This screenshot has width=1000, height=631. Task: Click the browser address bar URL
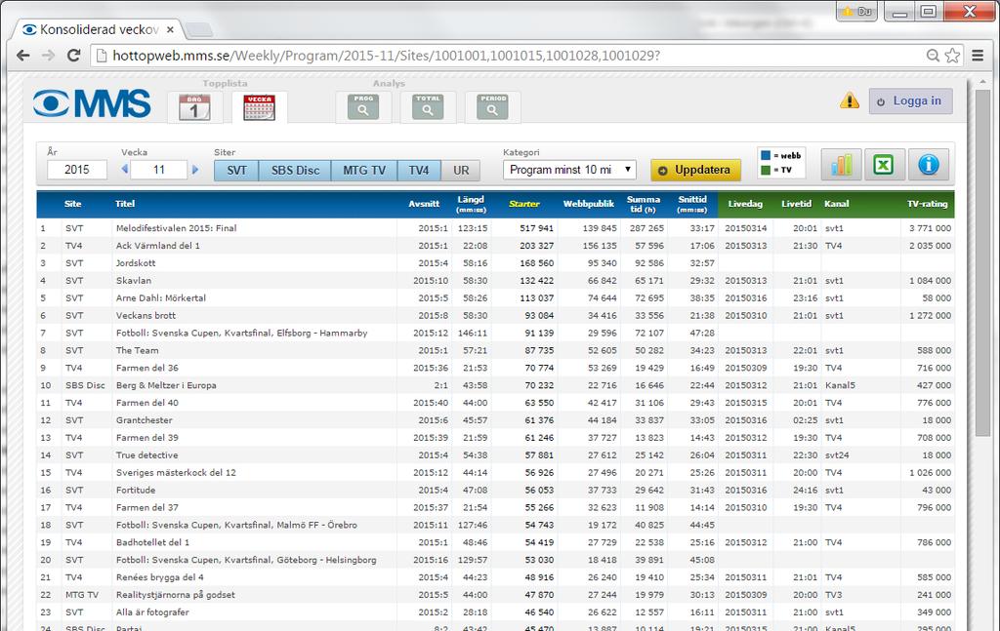click(x=386, y=56)
